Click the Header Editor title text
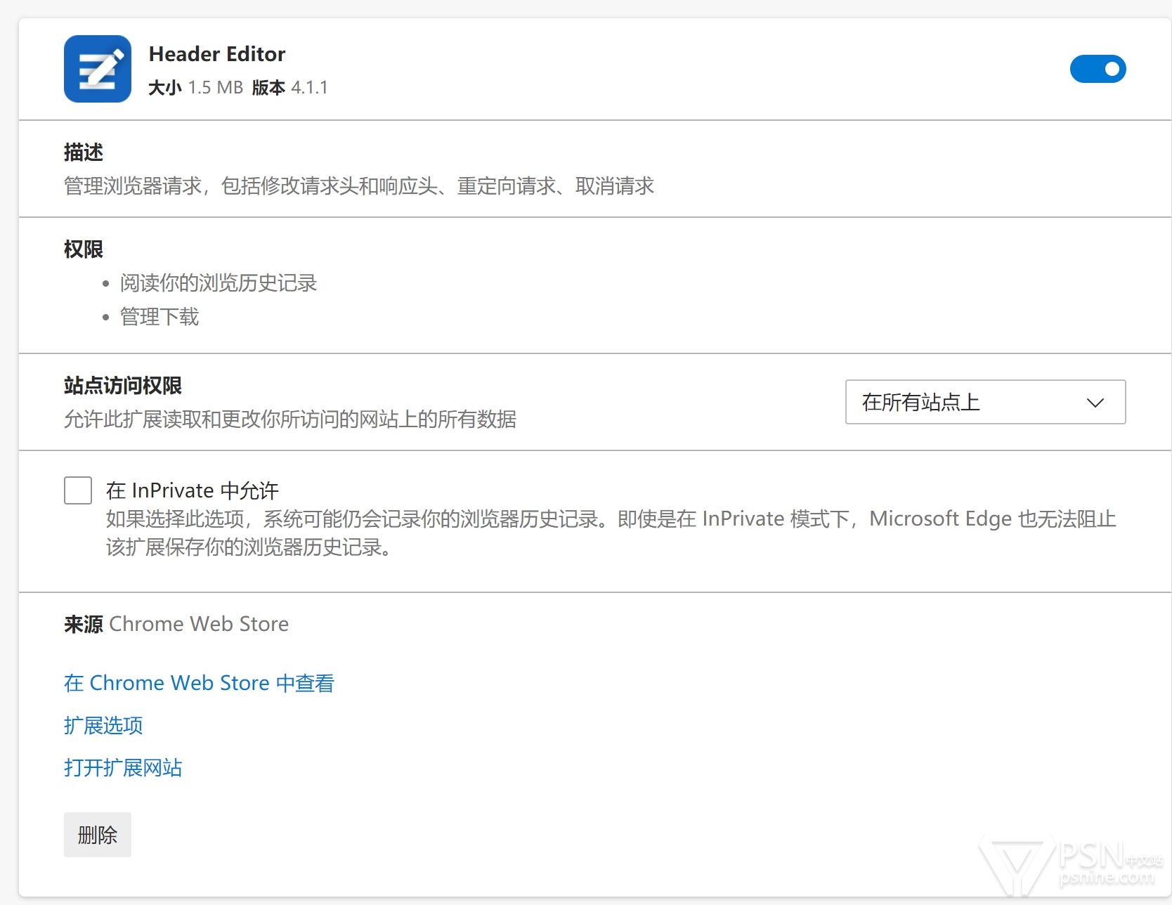1172x905 pixels. pos(217,54)
